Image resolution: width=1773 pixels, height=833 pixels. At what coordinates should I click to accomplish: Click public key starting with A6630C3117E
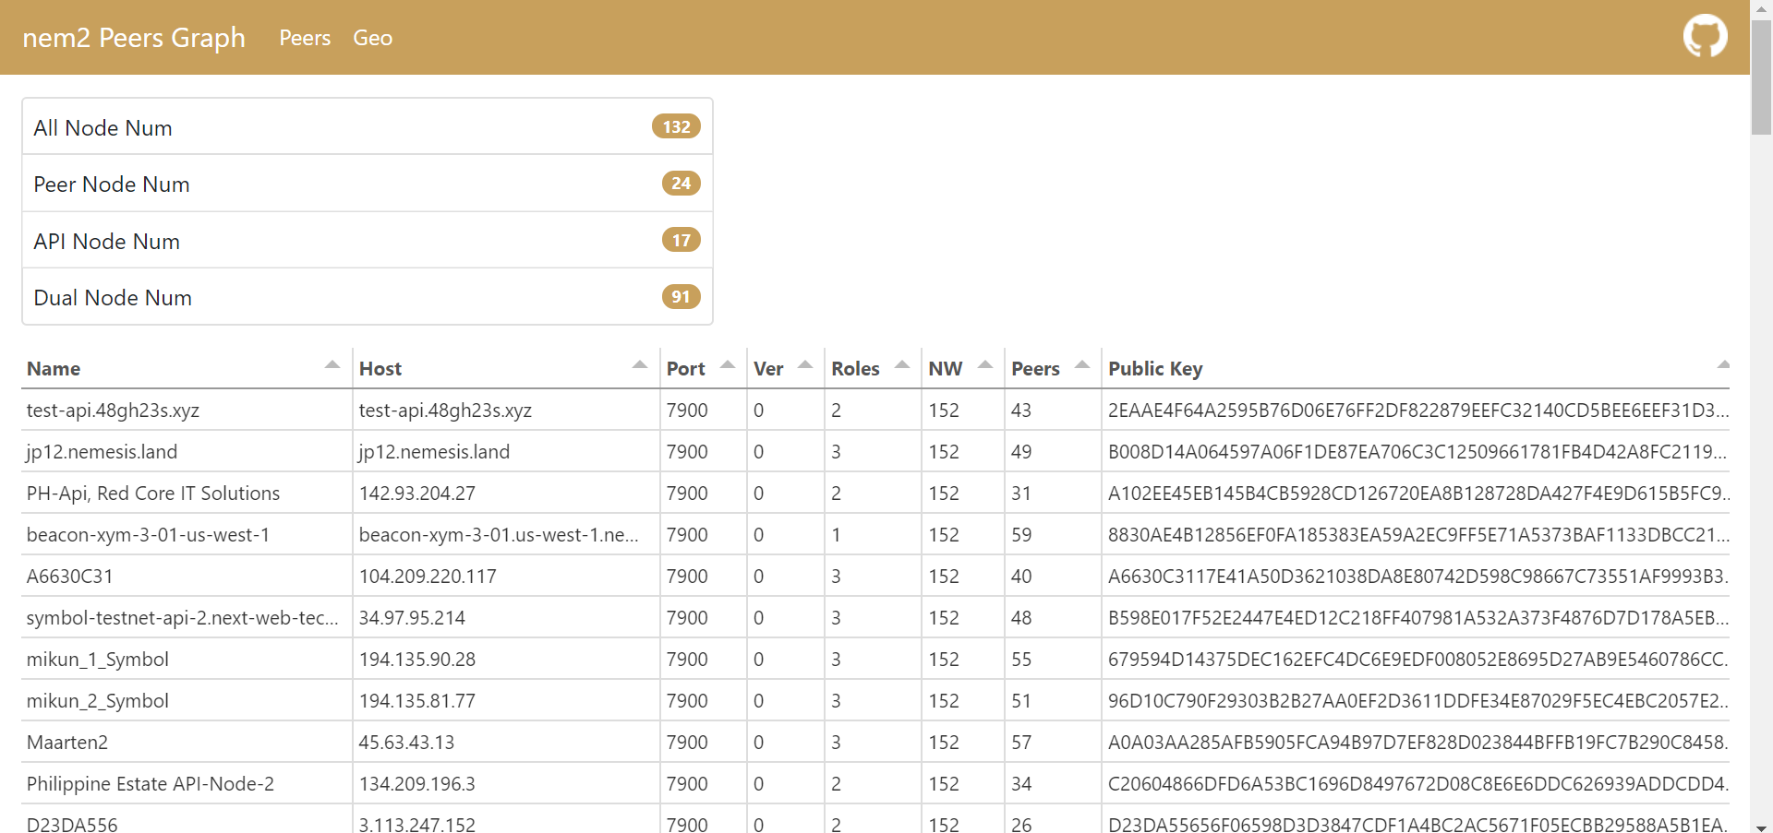coord(1416,576)
